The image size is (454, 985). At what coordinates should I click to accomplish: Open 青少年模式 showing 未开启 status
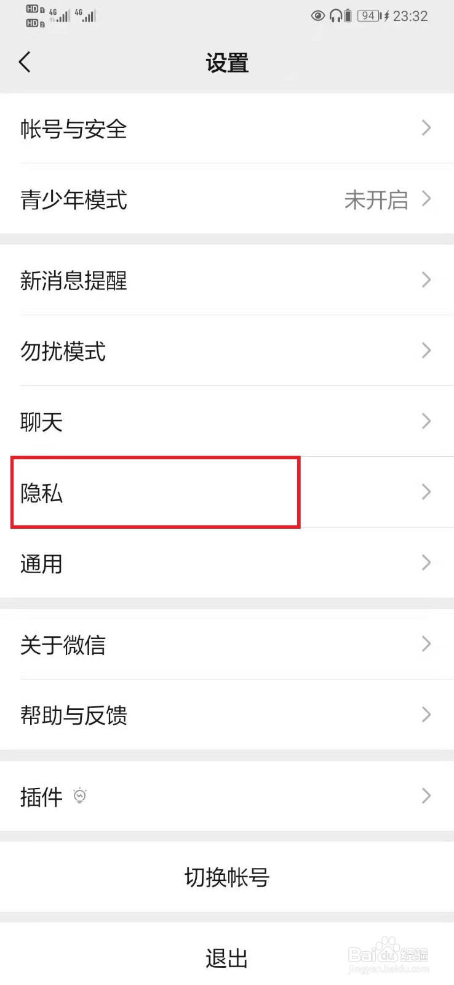point(227,199)
